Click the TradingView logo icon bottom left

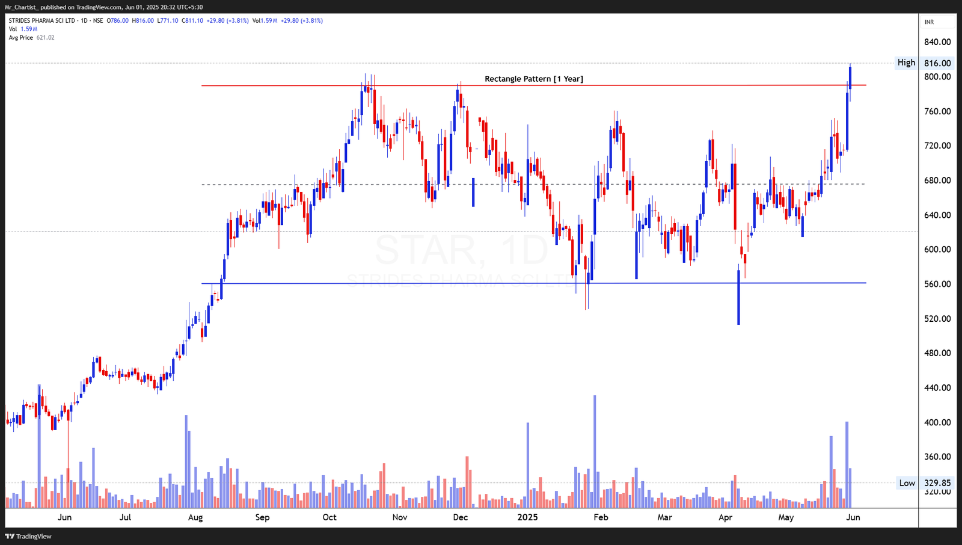11,536
